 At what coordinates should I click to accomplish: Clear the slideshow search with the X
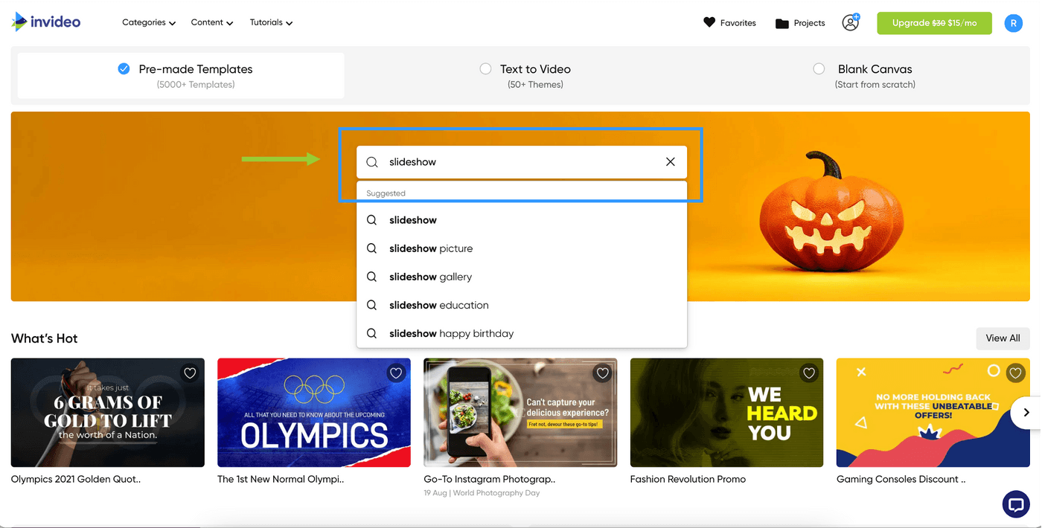coord(670,161)
